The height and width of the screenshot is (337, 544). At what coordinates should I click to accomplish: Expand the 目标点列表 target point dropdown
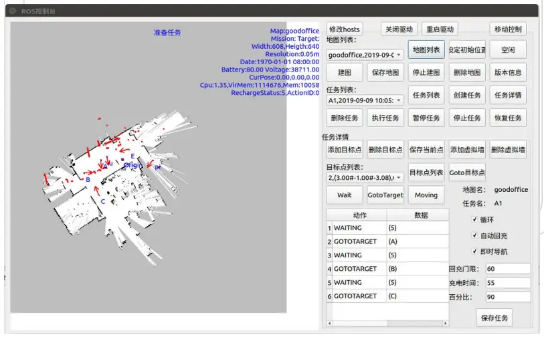[365, 178]
